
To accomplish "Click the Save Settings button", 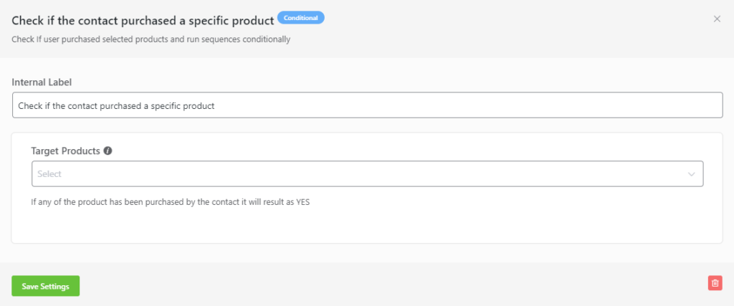I will pos(45,286).
